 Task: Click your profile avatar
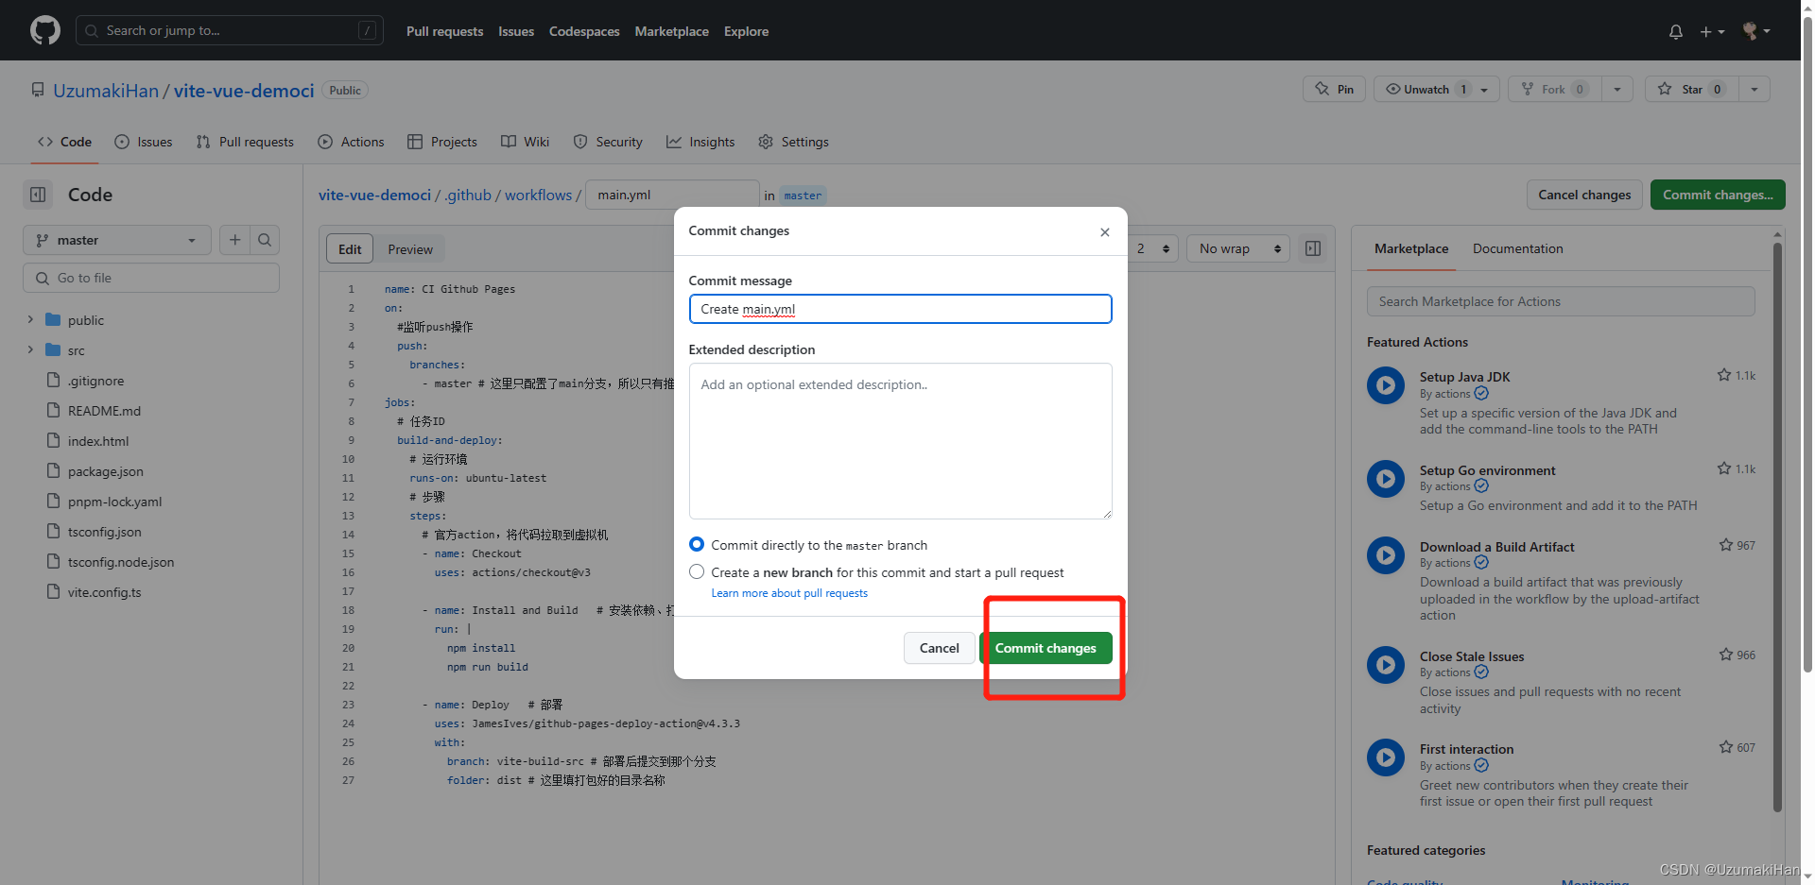[1751, 31]
